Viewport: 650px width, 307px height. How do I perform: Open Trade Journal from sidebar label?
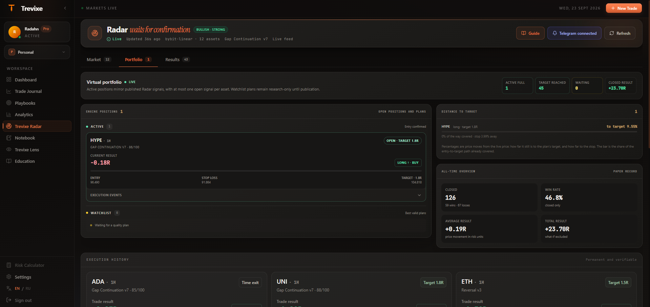point(28,91)
